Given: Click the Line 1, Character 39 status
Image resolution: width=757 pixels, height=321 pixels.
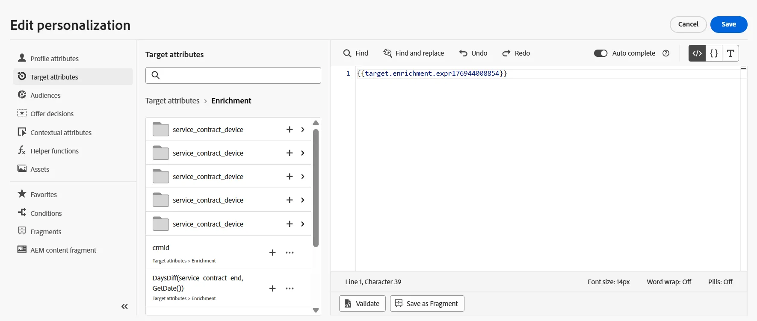Looking at the screenshot, I should (373, 282).
